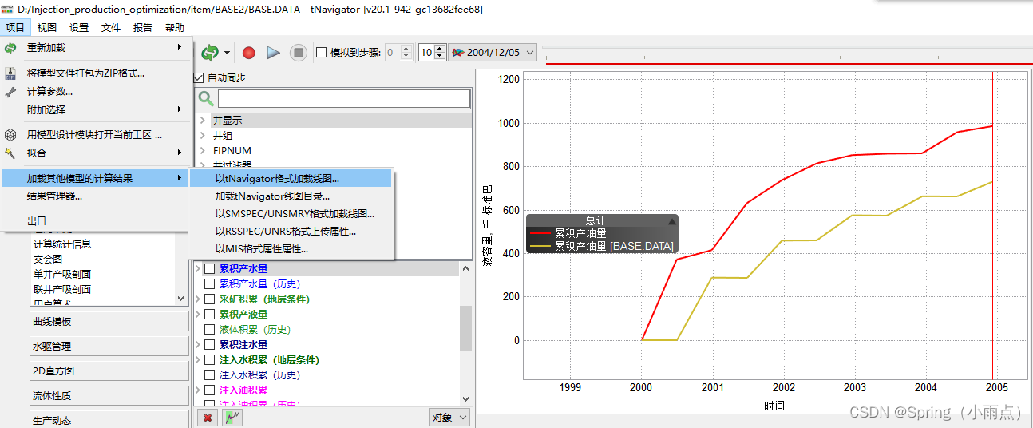This screenshot has width=1033, height=428.
Task: Open 结果管理器 menu entry
Action: pyautogui.click(x=96, y=196)
